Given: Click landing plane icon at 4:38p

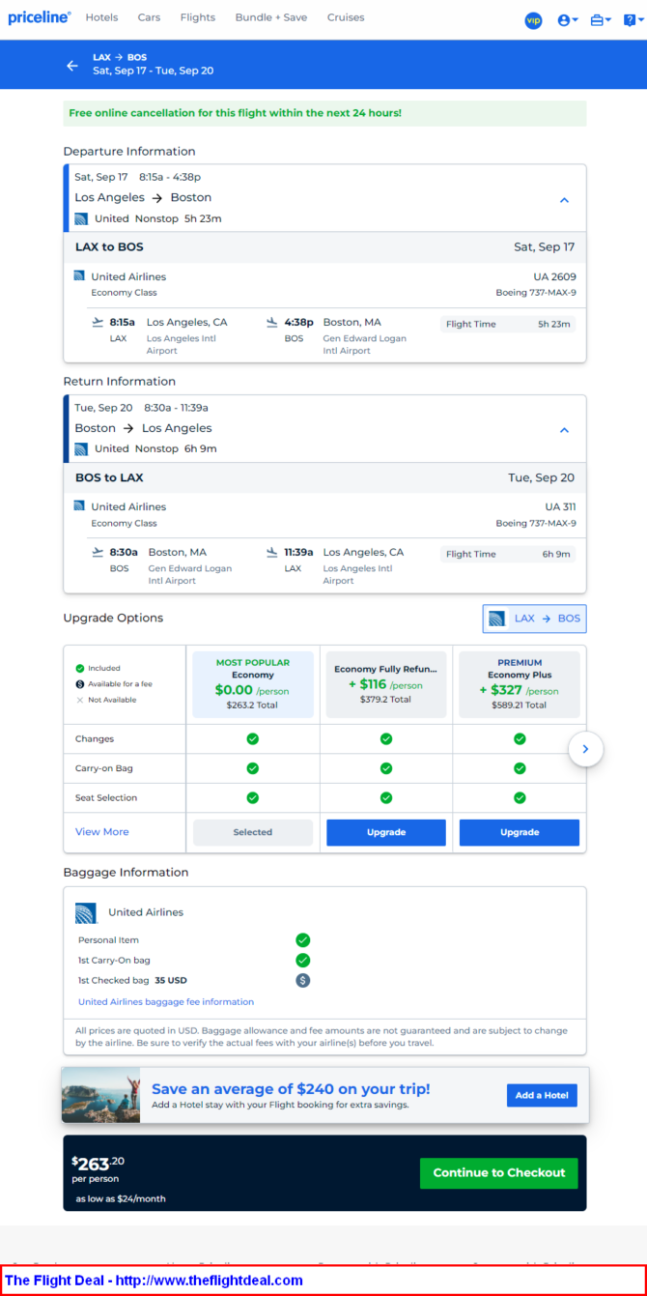Looking at the screenshot, I should [x=272, y=322].
